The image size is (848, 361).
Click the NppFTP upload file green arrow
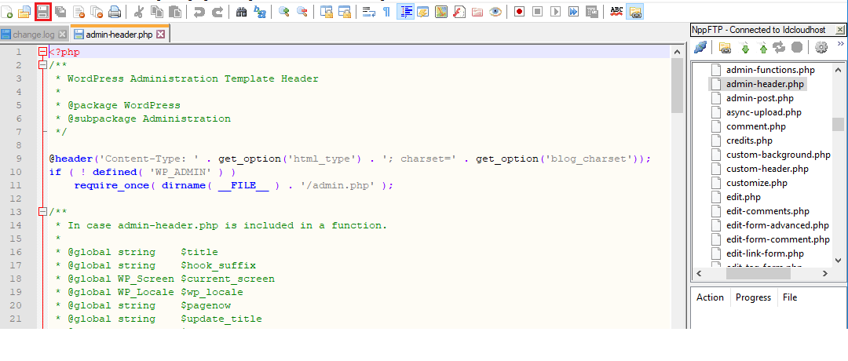point(762,48)
